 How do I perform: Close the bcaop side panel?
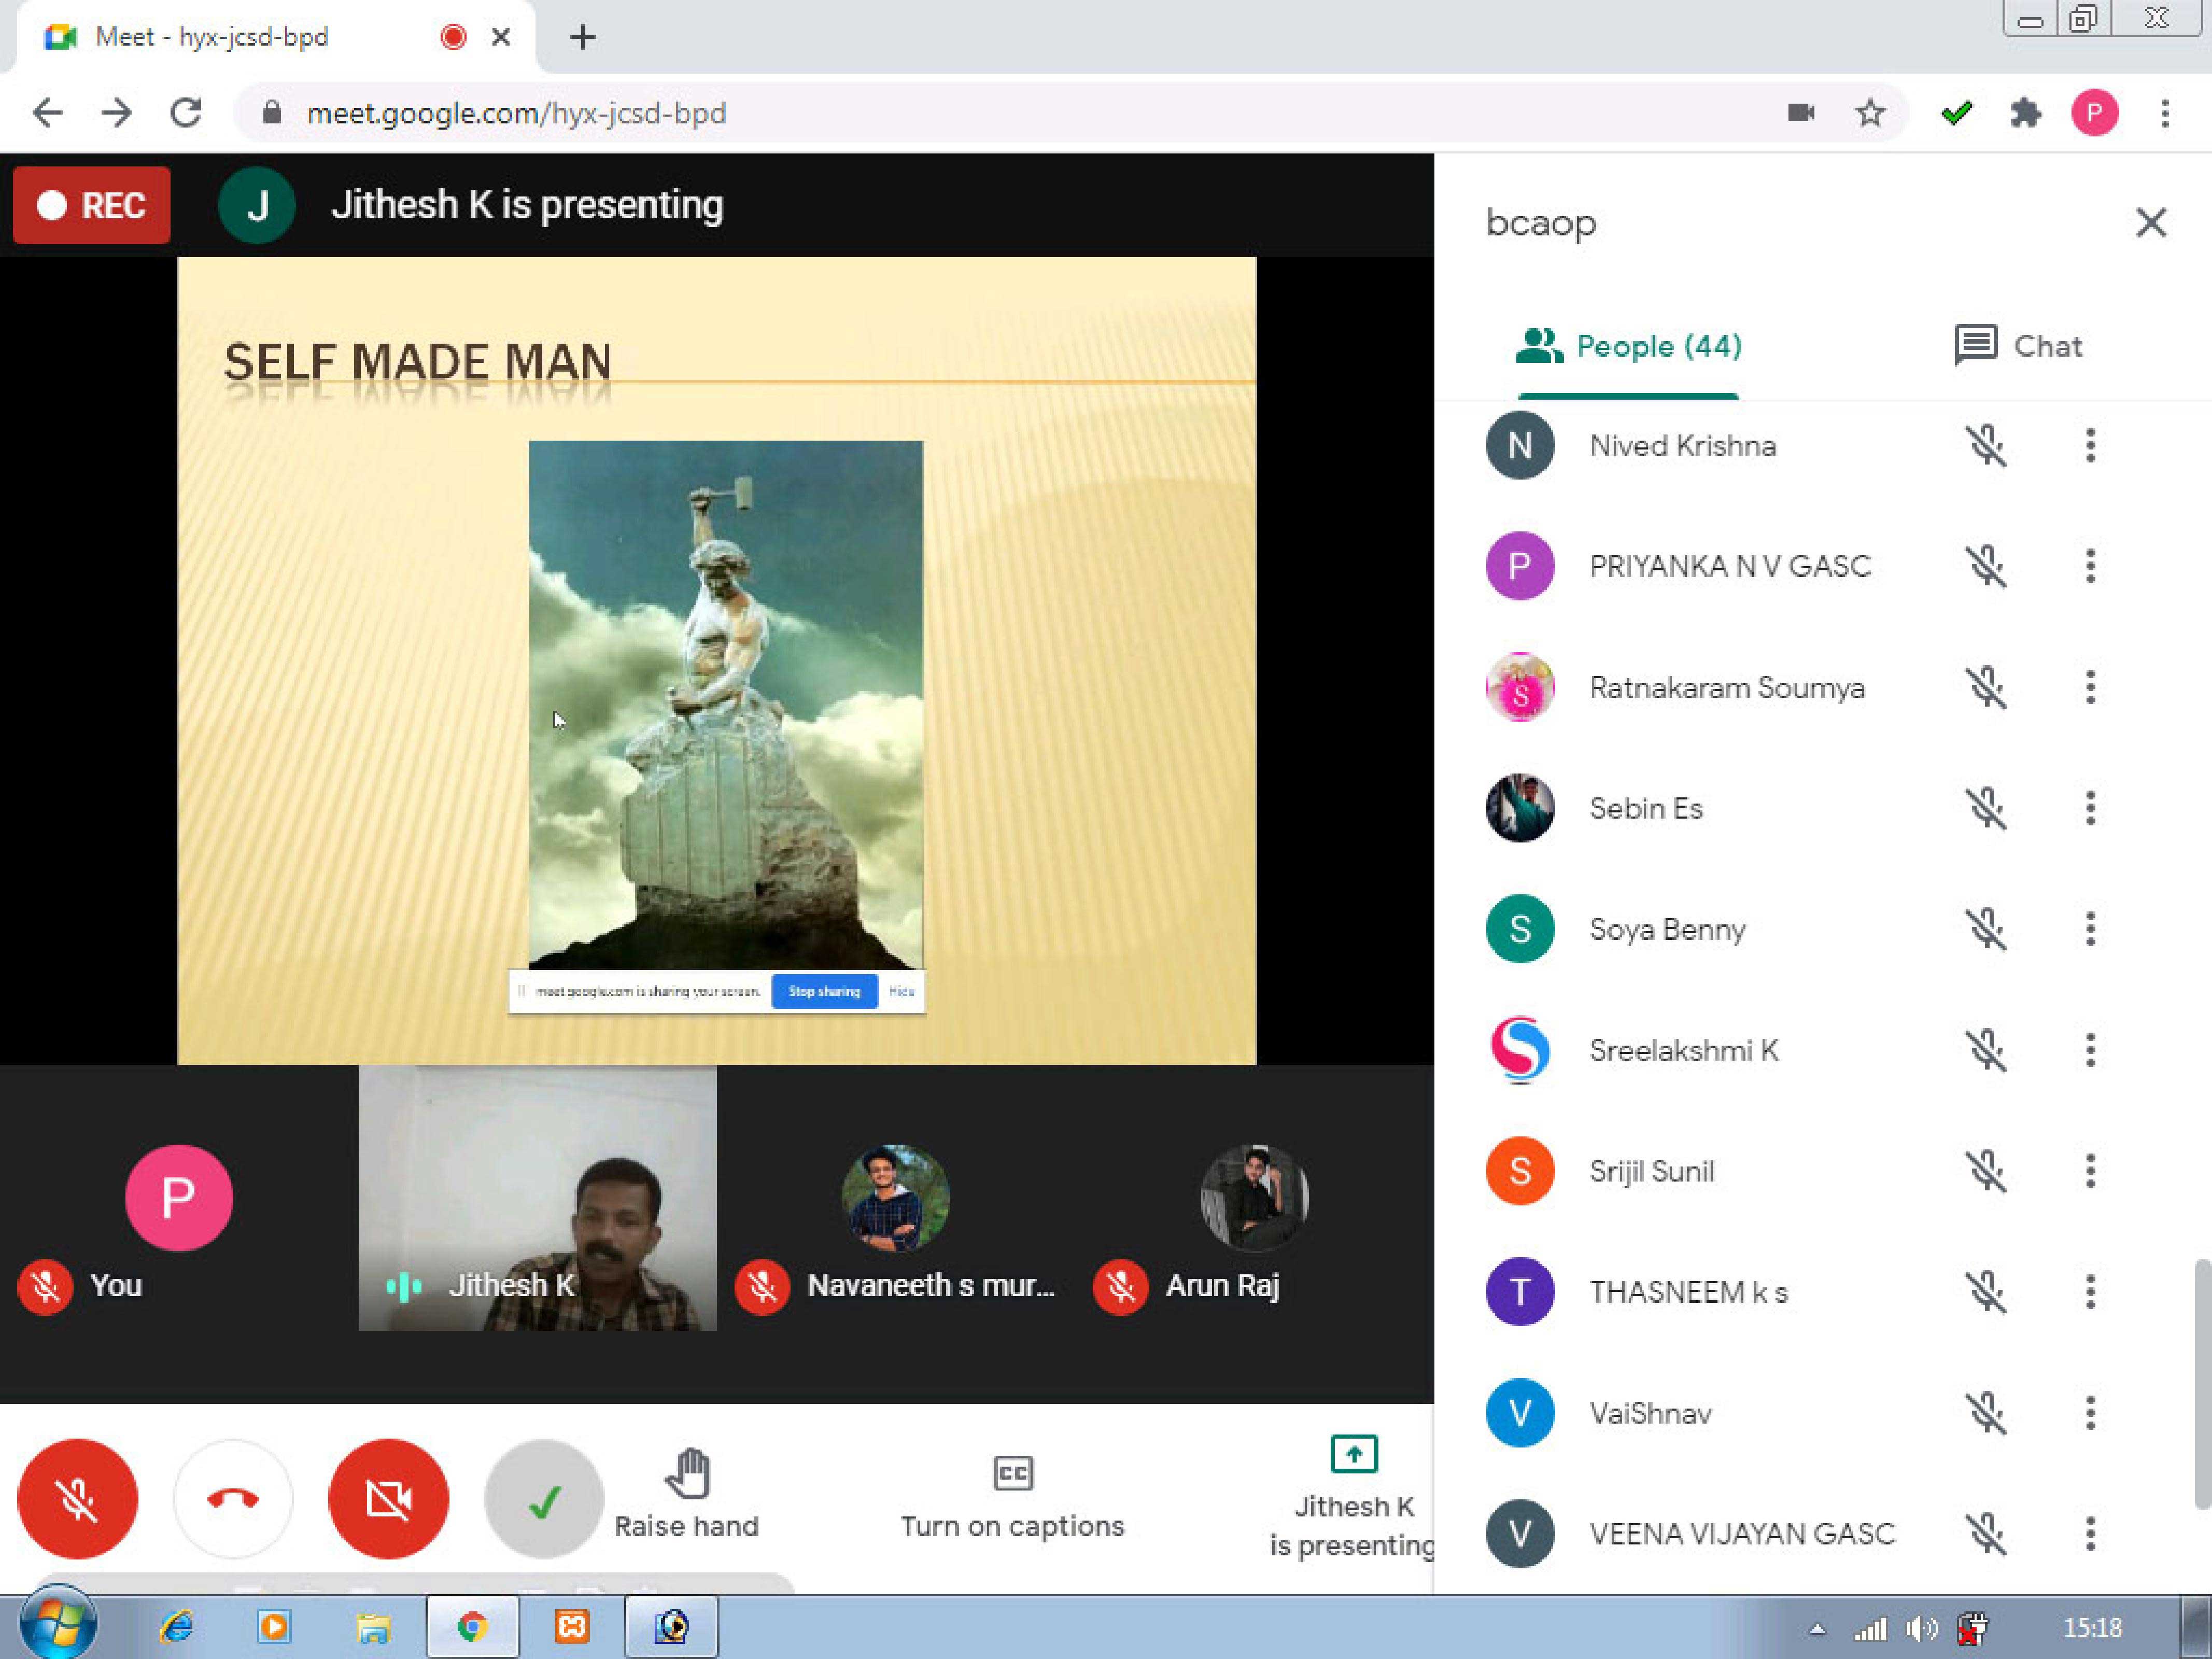(2151, 222)
